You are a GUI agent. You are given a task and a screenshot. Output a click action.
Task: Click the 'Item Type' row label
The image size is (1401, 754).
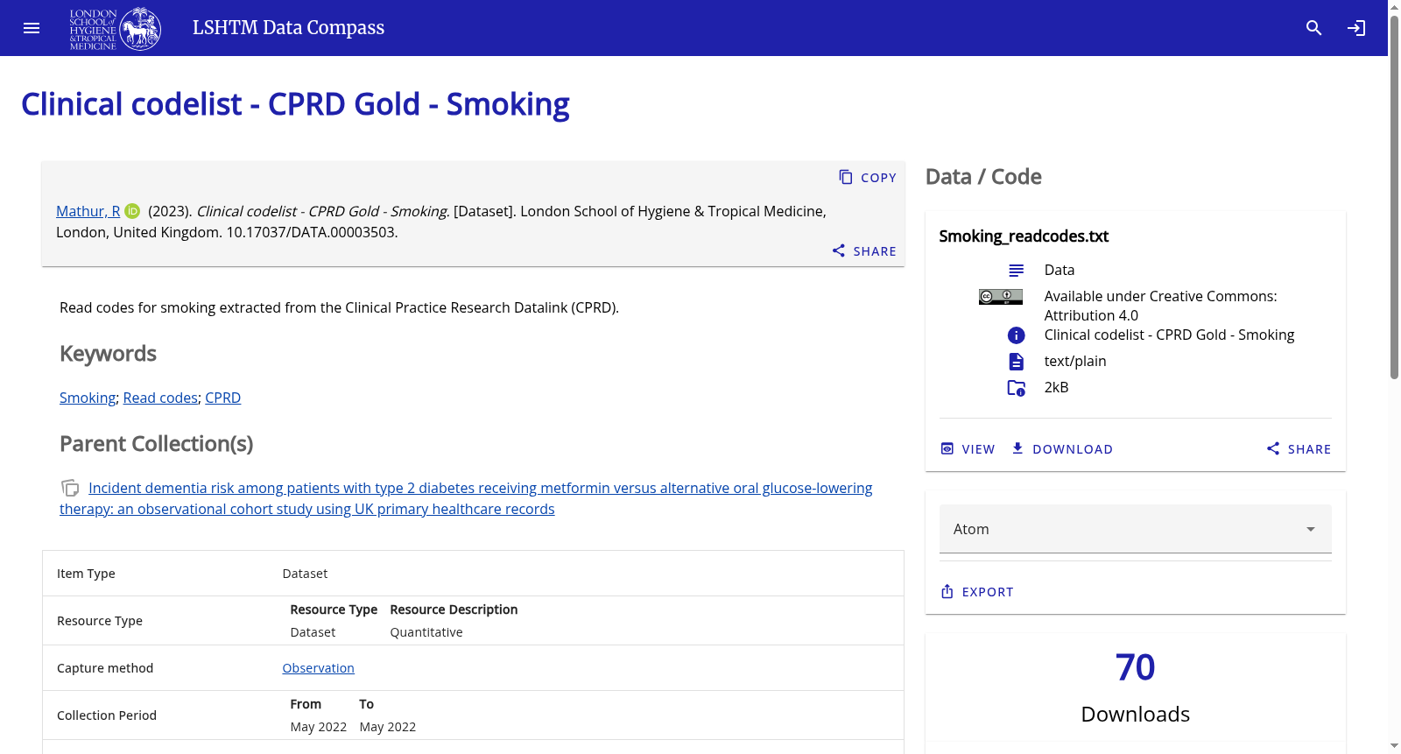point(86,574)
